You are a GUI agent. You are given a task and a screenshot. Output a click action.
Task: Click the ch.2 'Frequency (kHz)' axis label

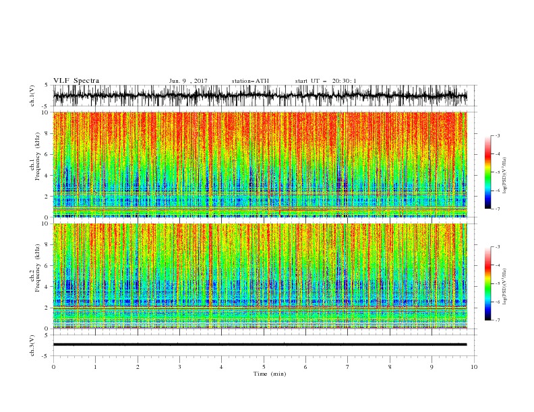click(37, 268)
